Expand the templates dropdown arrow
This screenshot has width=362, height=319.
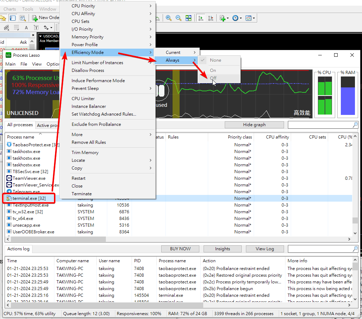[254, 18]
